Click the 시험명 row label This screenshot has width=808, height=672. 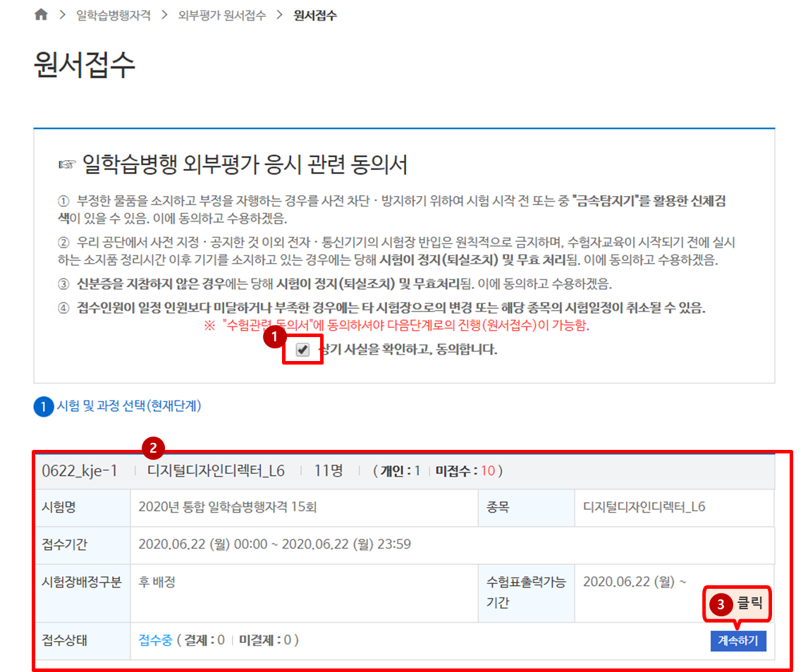click(x=59, y=507)
